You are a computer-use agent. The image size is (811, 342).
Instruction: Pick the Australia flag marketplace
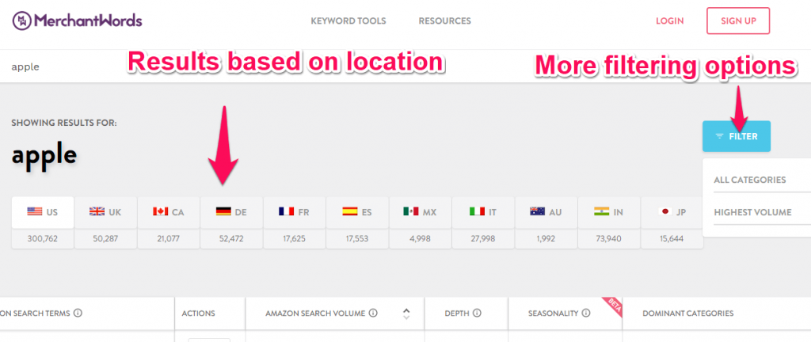click(x=546, y=212)
